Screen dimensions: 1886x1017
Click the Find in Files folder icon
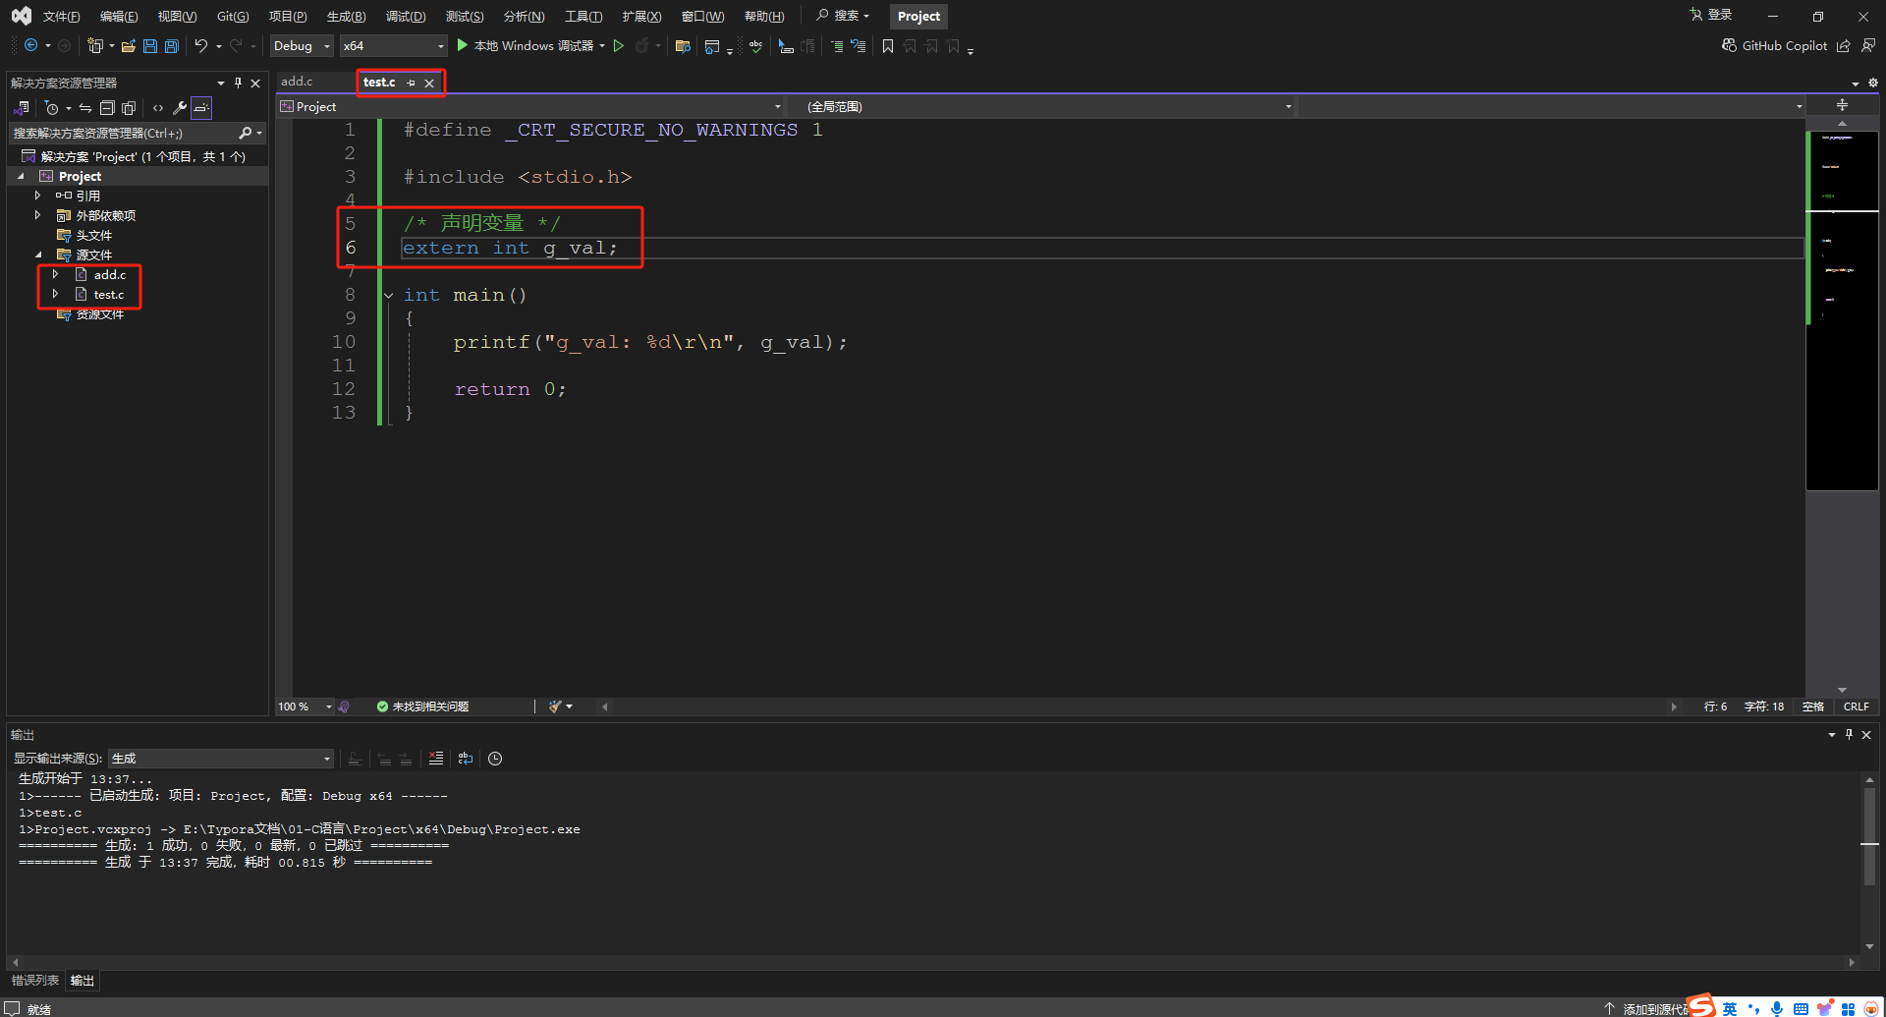(683, 45)
